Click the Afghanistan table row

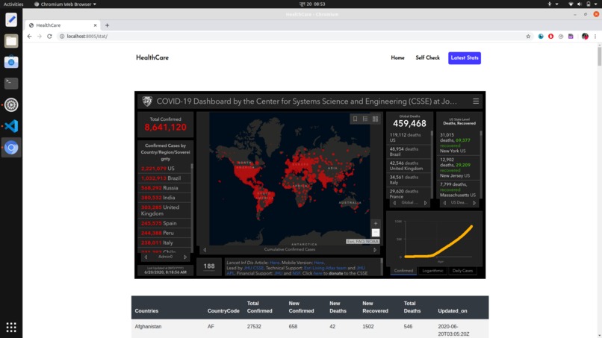pyautogui.click(x=310, y=329)
